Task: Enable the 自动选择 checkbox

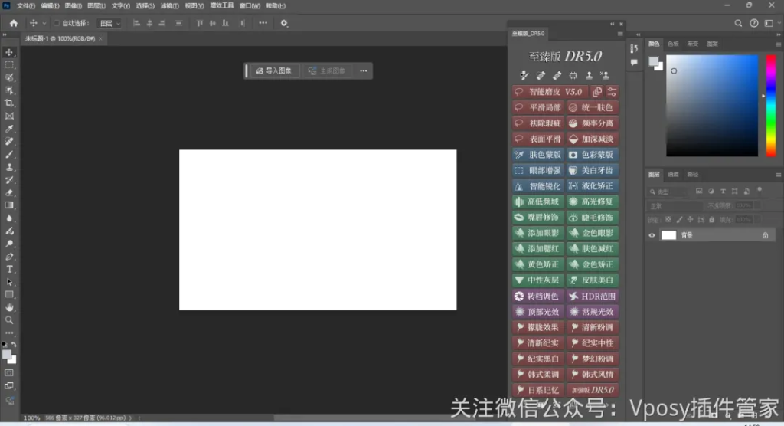Action: coord(57,23)
